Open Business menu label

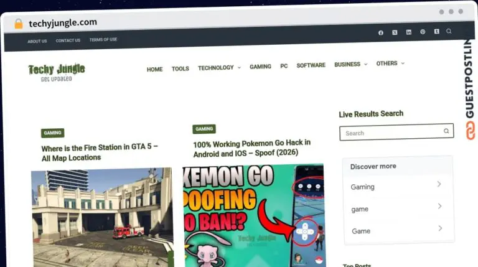pos(347,64)
